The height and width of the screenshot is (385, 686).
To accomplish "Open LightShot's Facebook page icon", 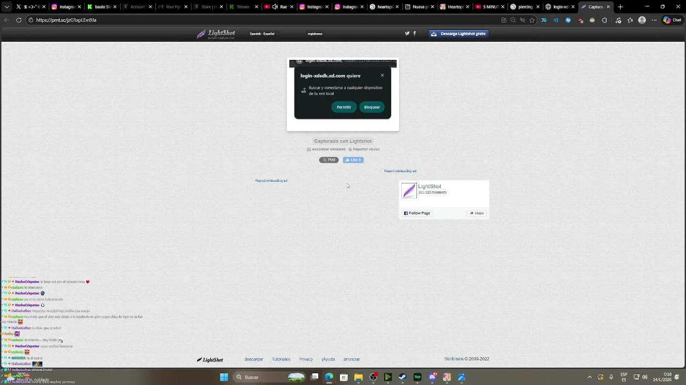I will (x=414, y=33).
